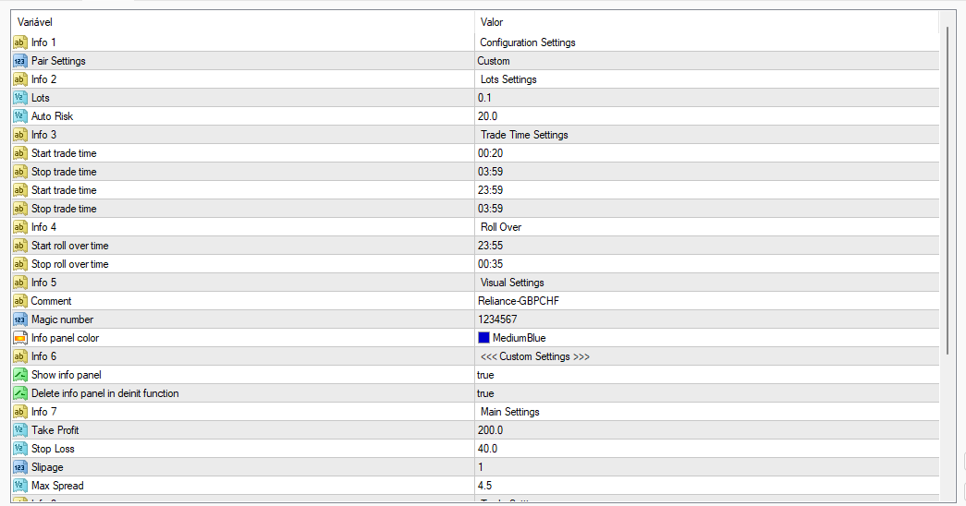Toggle the Show info panel true value
Screen dimensions: 966x506
486,375
